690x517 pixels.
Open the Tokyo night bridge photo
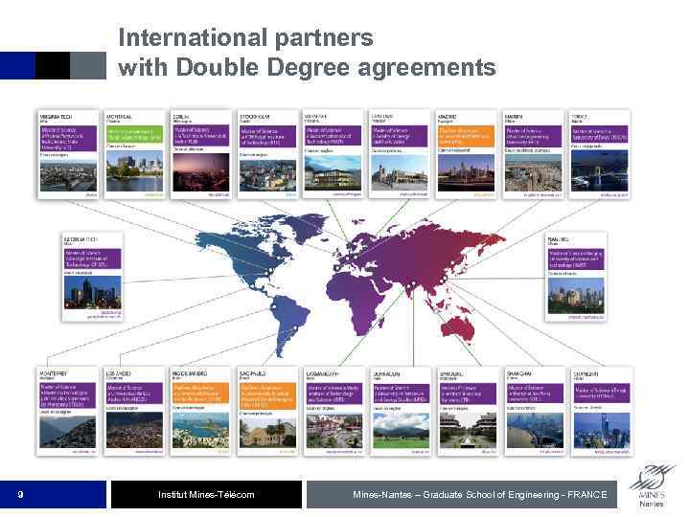[x=600, y=170]
